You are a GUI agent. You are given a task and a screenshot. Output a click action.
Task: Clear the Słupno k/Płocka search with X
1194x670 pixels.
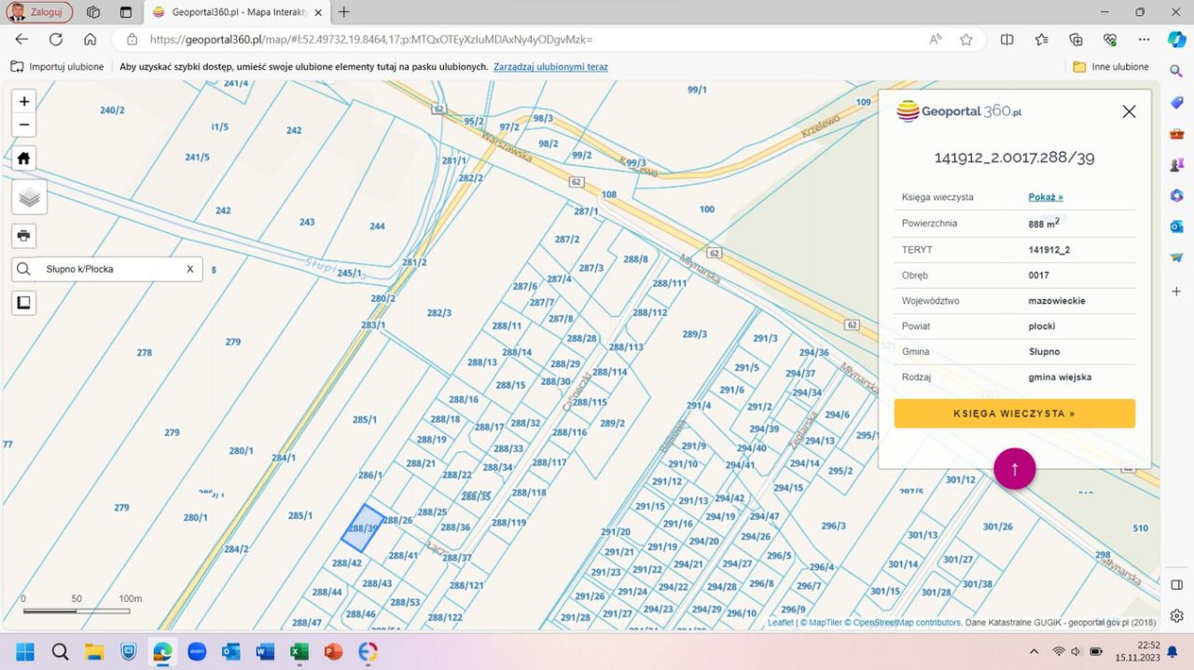pyautogui.click(x=190, y=269)
